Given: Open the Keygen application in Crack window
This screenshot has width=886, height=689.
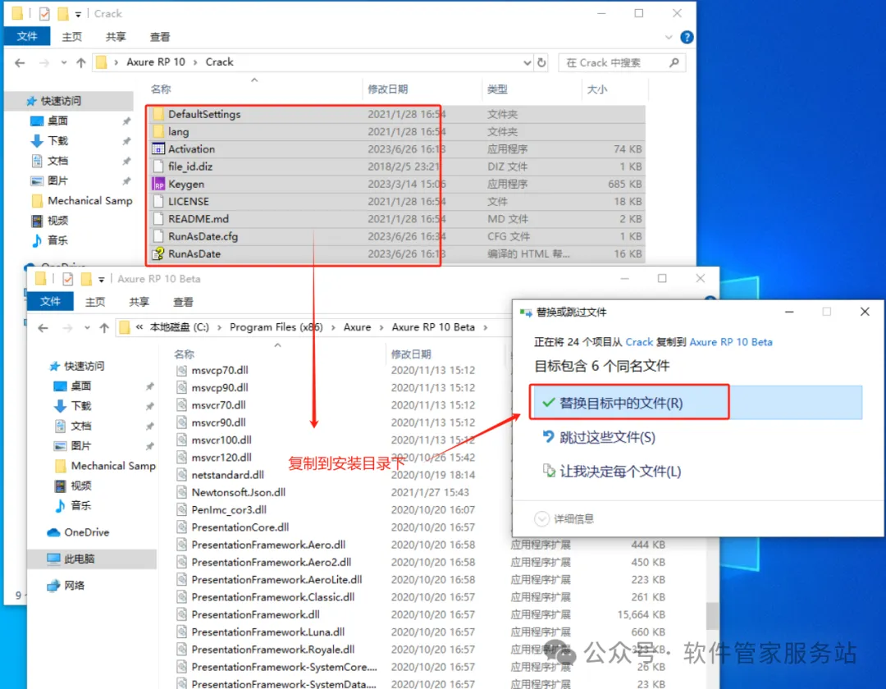Looking at the screenshot, I should pyautogui.click(x=186, y=184).
